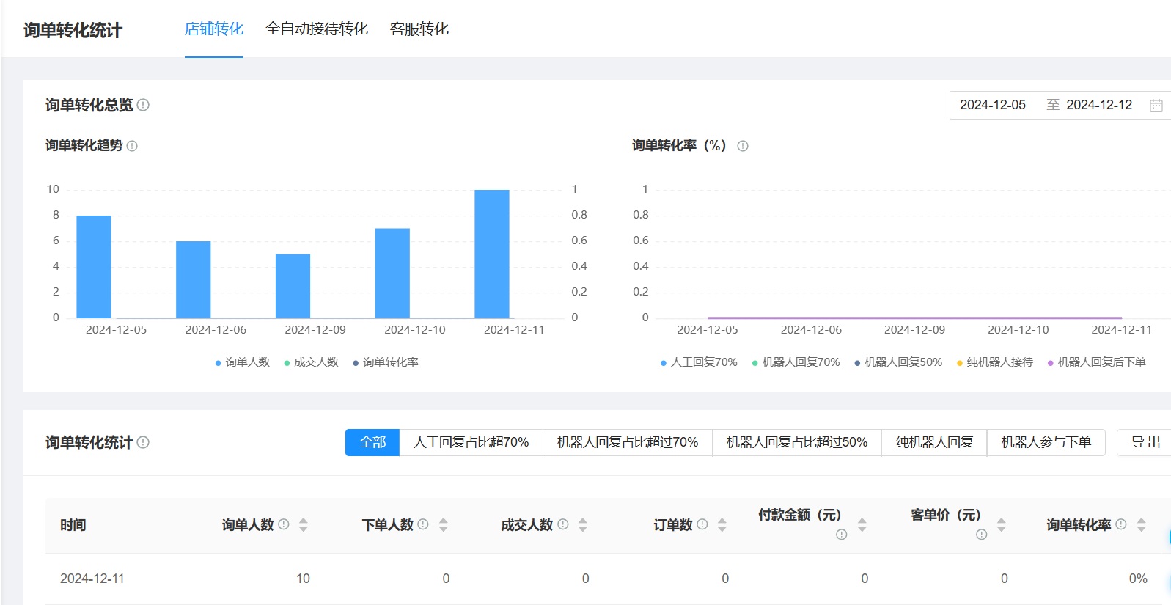Show info icon next to 询单人数 column

284,524
